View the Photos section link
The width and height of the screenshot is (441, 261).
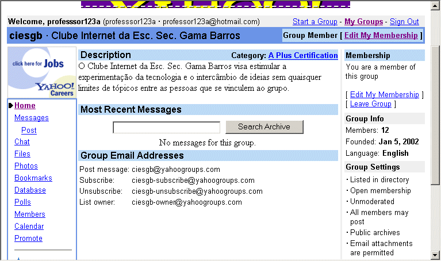point(26,166)
